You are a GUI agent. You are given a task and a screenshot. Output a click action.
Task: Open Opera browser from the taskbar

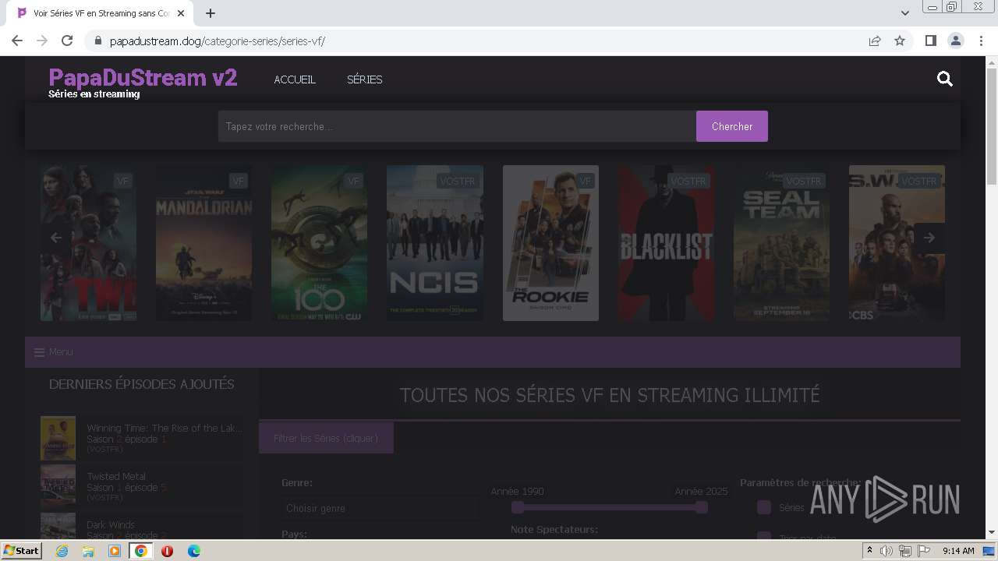167,551
